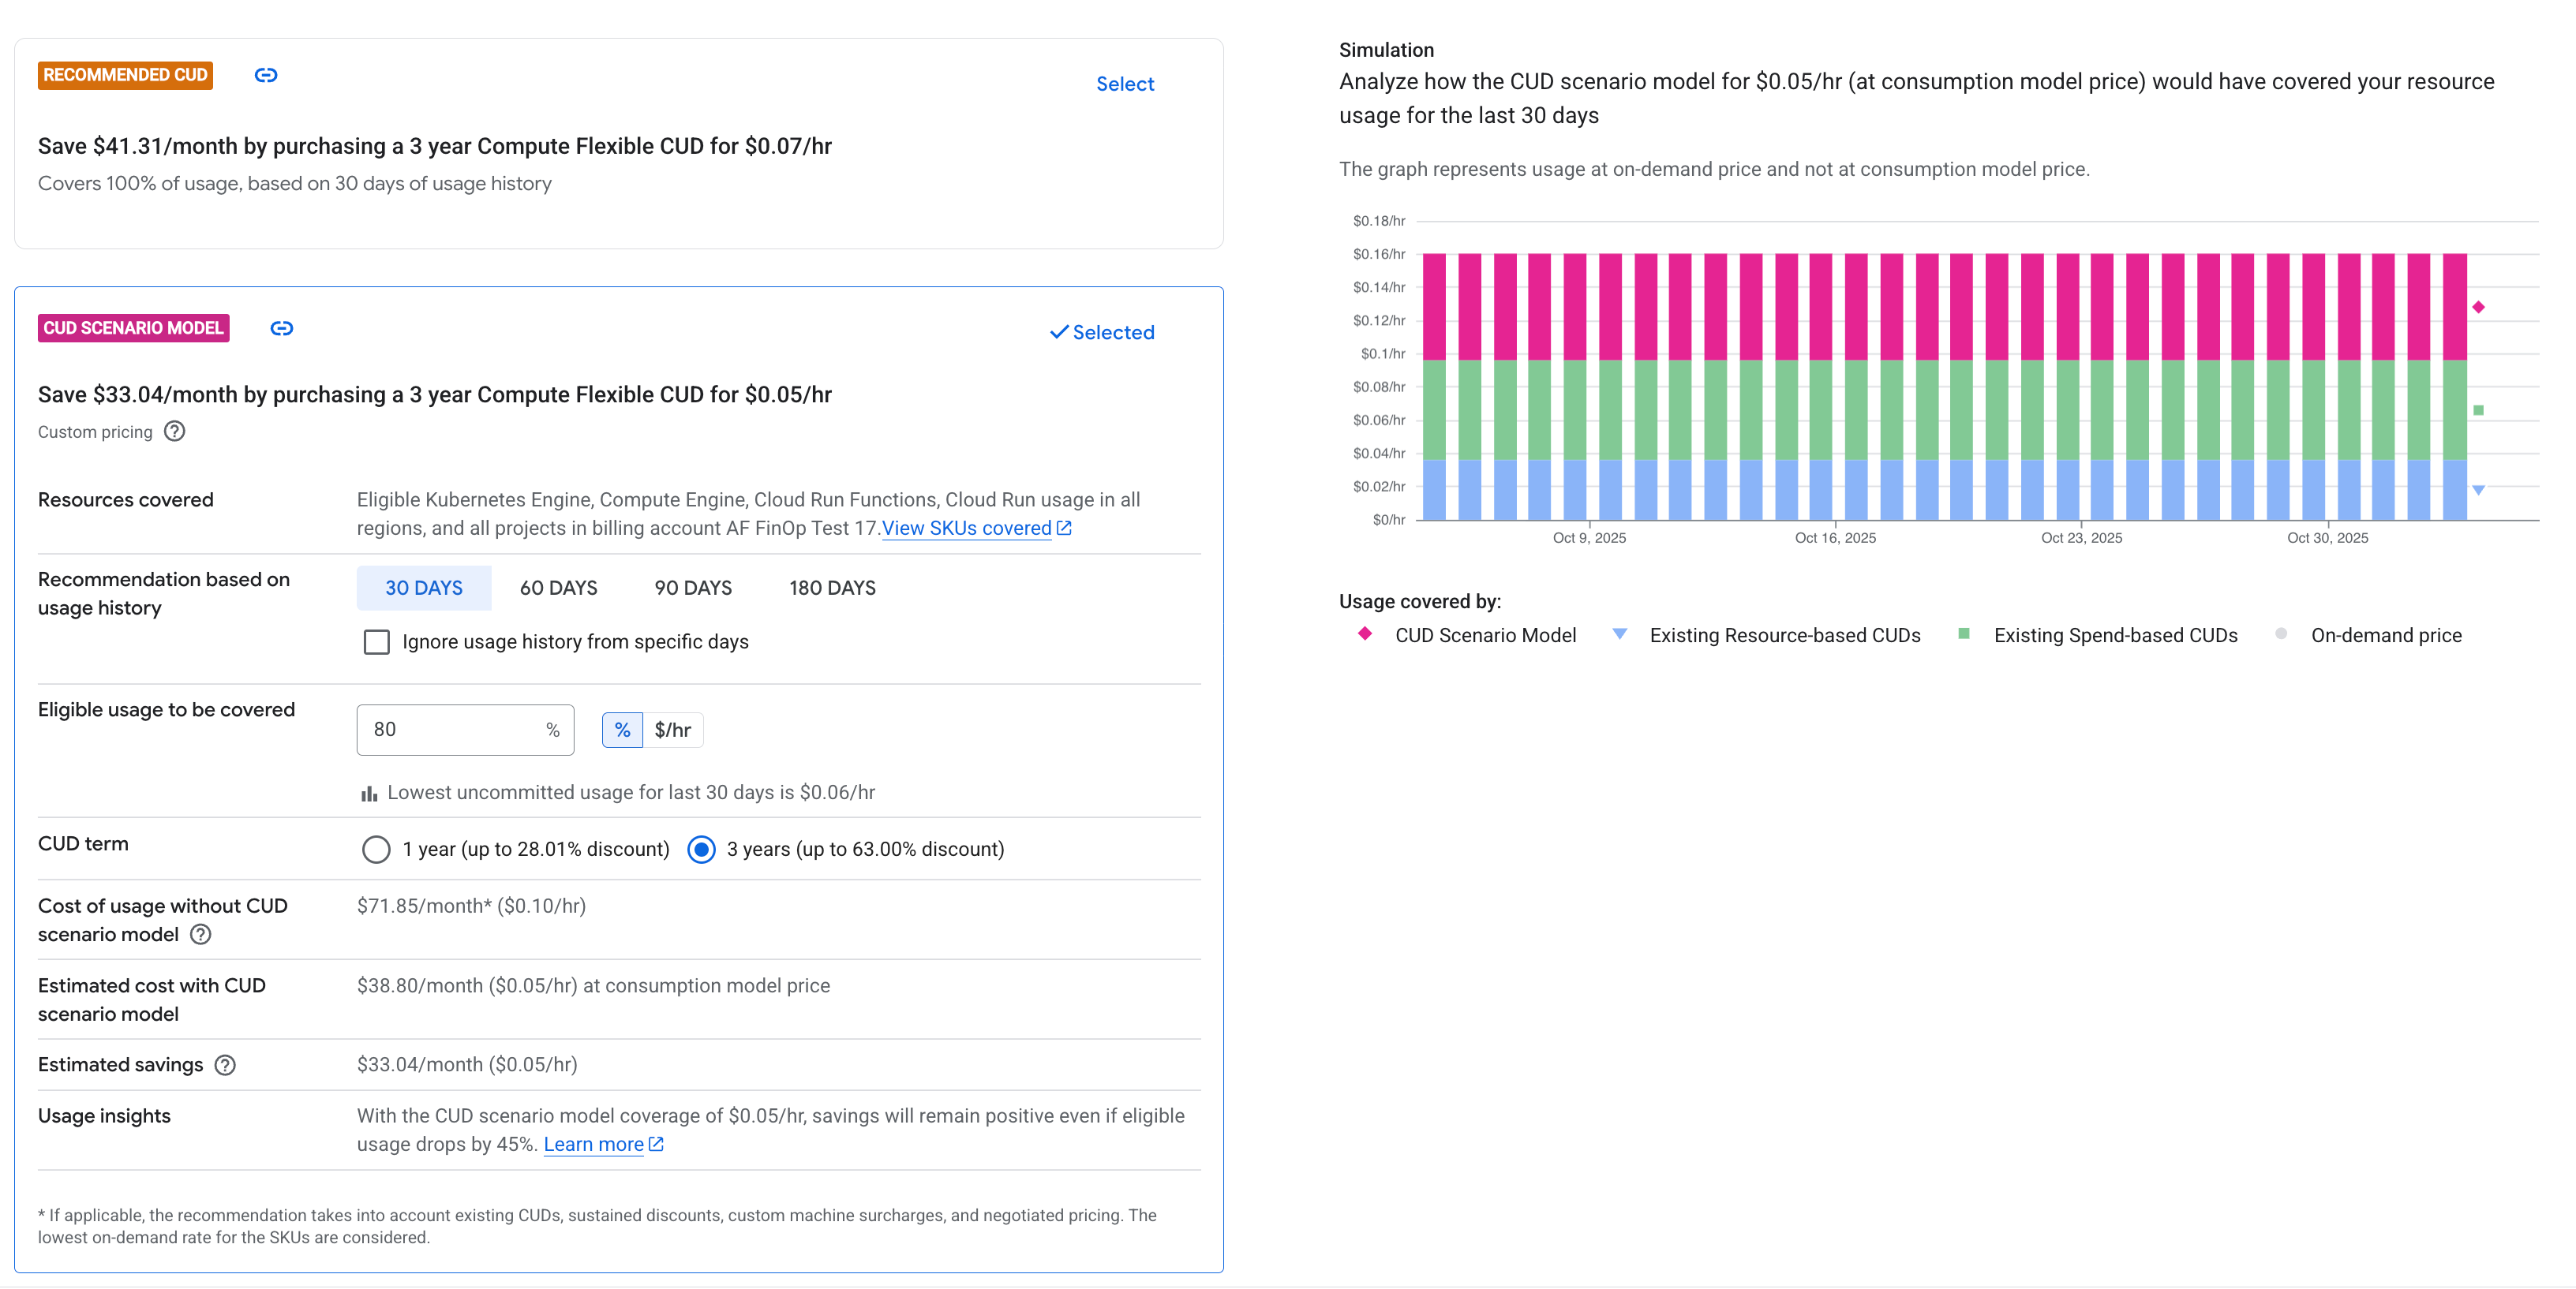Copy link icon next to RECOMMENDED CUD badge
Image resolution: width=2576 pixels, height=1289 pixels.
point(265,75)
